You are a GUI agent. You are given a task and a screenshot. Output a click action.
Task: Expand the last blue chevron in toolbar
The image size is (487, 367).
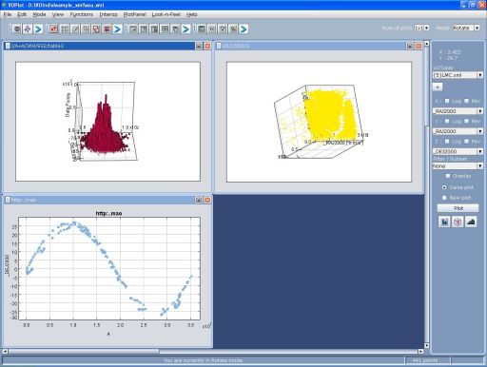click(x=243, y=29)
